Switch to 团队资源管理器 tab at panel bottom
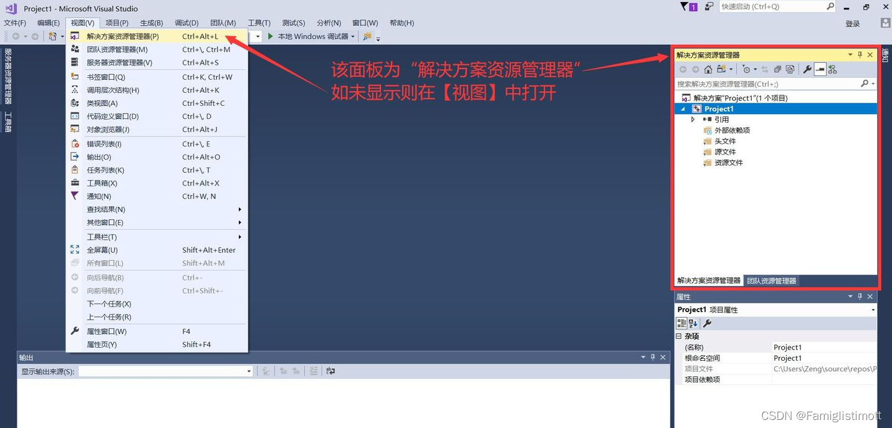892x428 pixels. (x=772, y=281)
